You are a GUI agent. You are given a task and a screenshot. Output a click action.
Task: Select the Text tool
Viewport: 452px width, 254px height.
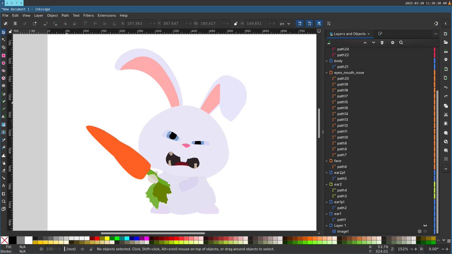pos(3,117)
